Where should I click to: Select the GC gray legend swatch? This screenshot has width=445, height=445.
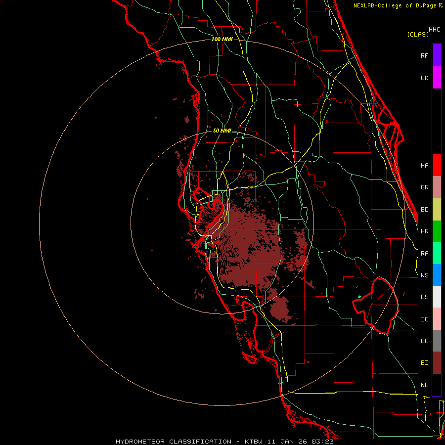coord(437,341)
